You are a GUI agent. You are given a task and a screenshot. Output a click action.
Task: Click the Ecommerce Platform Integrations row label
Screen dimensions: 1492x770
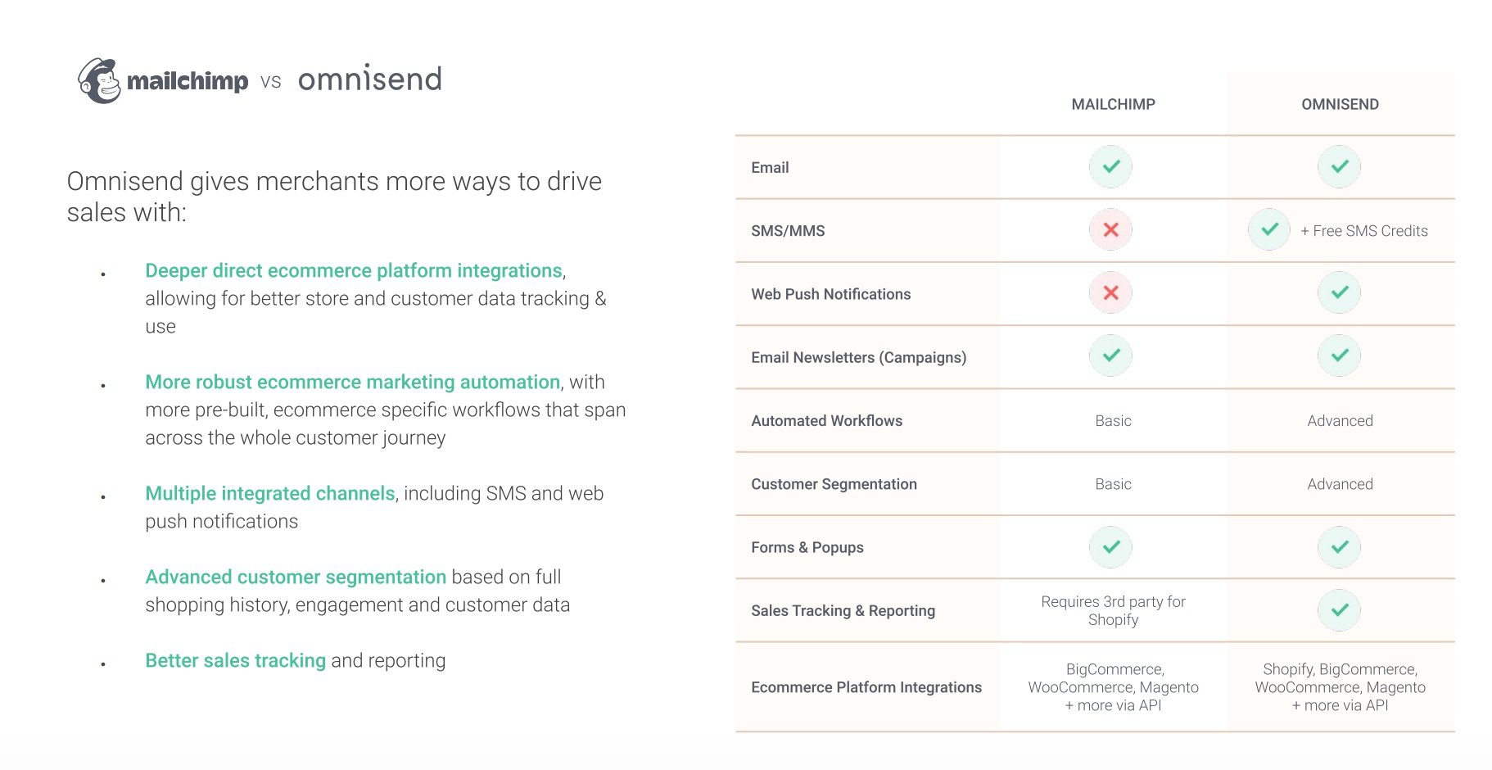866,687
